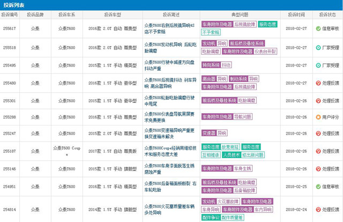
Task: Click 仪表台开裂 tag in row 255518
Action: coord(265,51)
